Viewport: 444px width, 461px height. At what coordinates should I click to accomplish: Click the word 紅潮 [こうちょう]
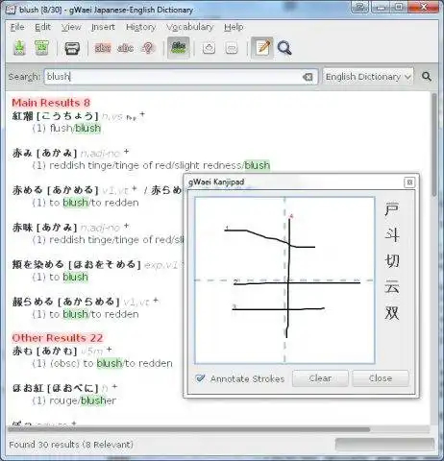pyautogui.click(x=55, y=116)
